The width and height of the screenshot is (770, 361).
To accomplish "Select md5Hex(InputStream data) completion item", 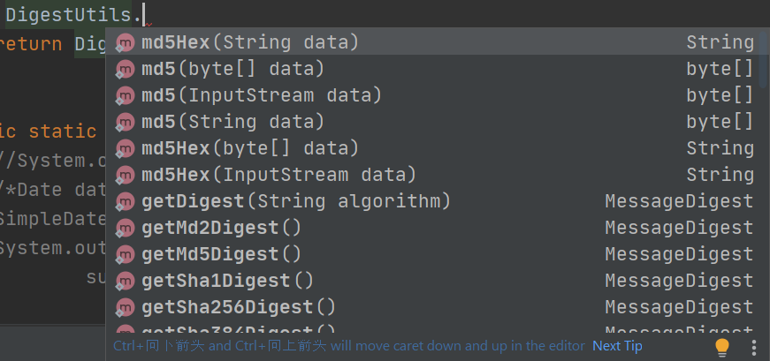I will [x=433, y=175].
